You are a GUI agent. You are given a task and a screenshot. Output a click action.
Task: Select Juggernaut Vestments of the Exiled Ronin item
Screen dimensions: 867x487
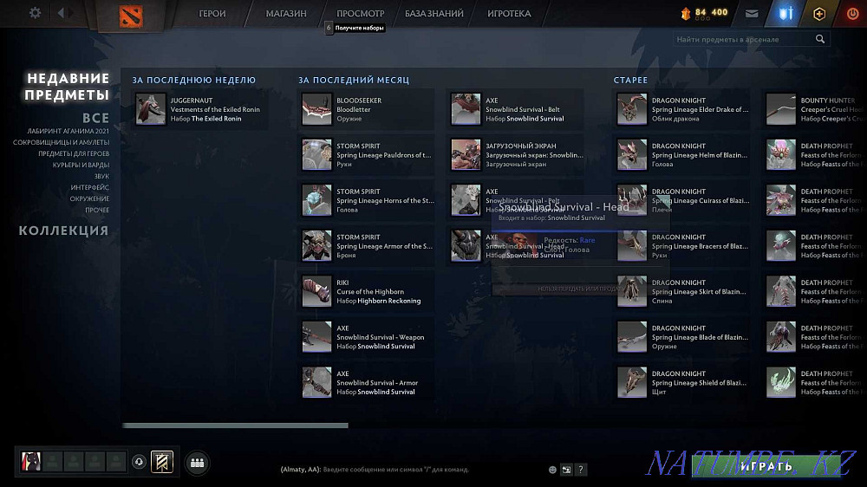pyautogui.click(x=201, y=109)
